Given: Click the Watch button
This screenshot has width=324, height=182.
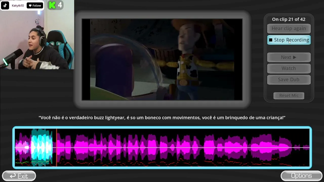Looking at the screenshot, I should (289, 68).
